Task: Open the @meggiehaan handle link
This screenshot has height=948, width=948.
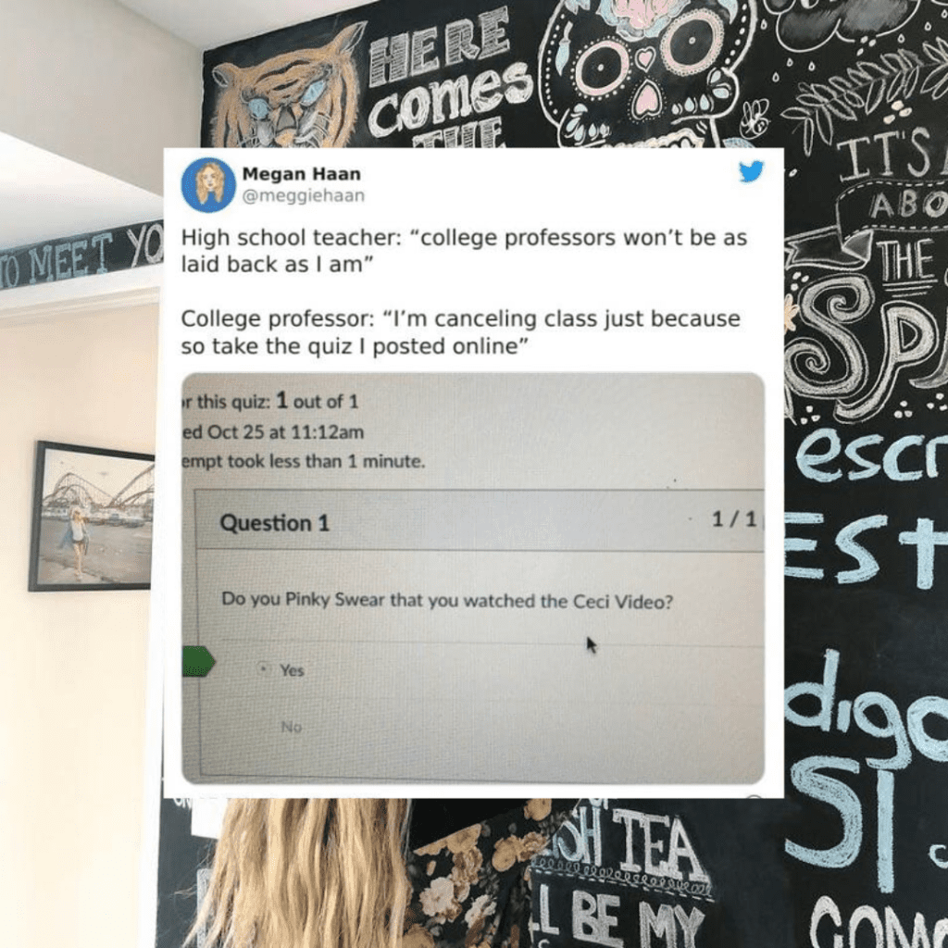Action: [303, 196]
